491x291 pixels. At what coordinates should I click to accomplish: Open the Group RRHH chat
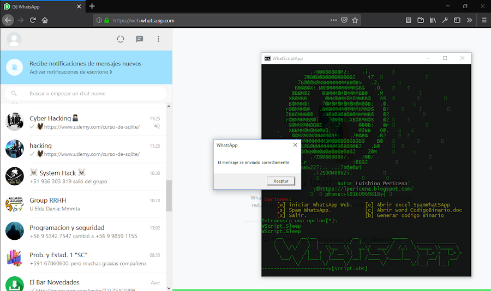tap(83, 204)
